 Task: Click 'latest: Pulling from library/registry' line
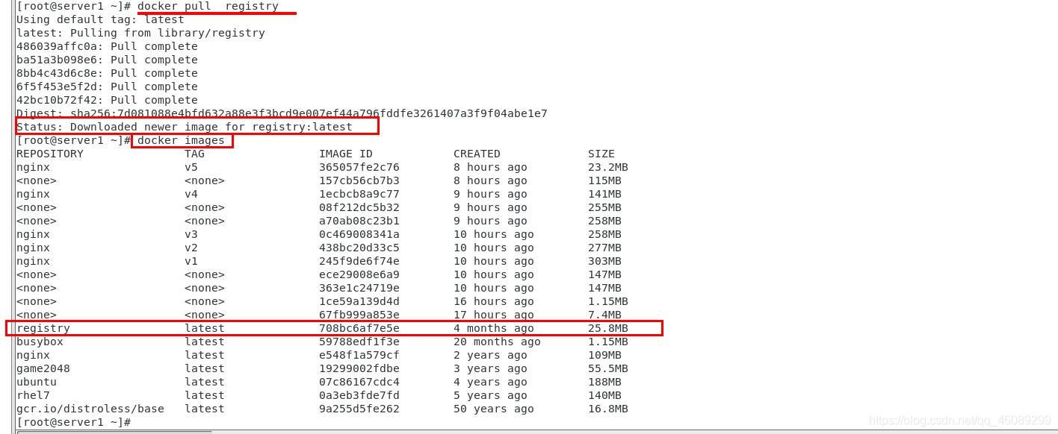click(140, 33)
